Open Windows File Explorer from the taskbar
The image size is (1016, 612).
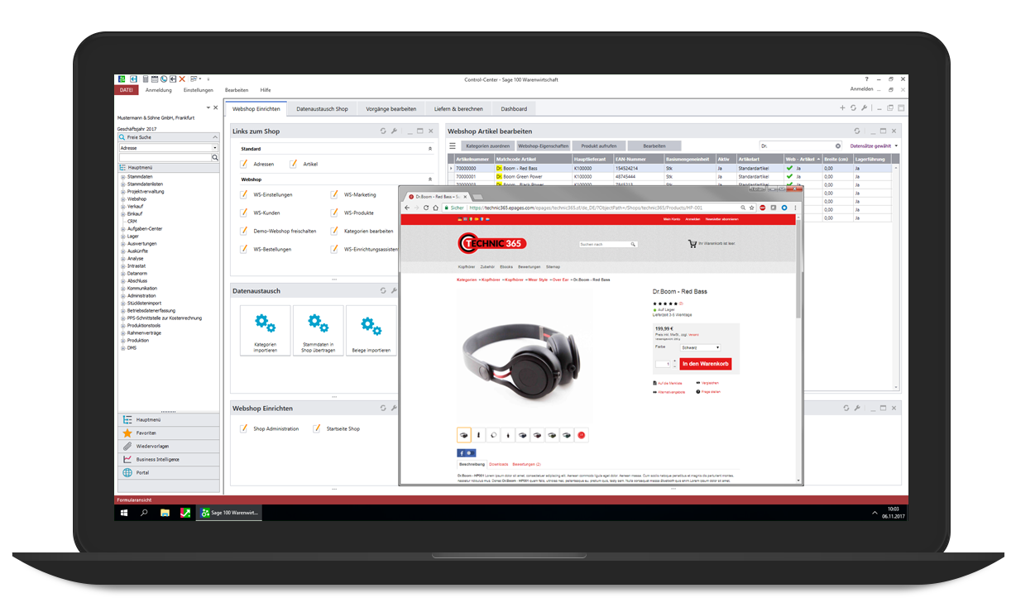(165, 513)
